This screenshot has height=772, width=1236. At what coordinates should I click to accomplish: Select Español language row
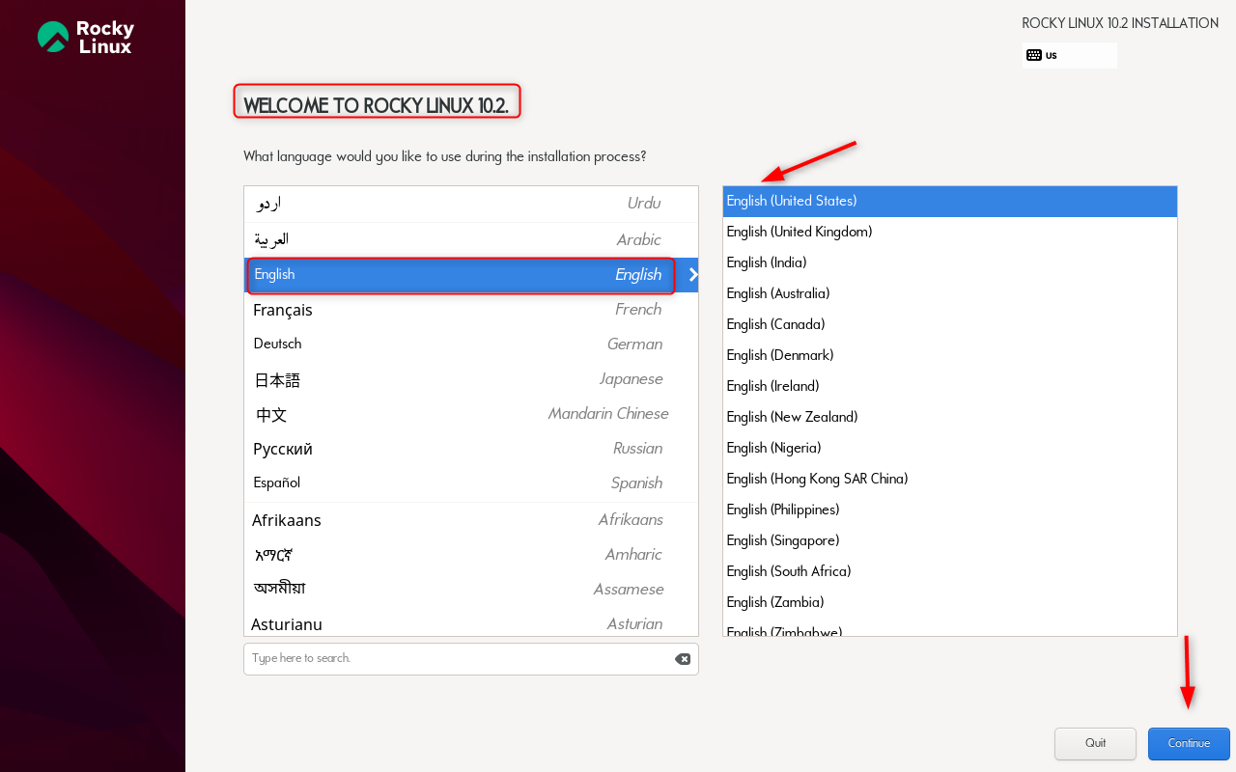pyautogui.click(x=471, y=483)
